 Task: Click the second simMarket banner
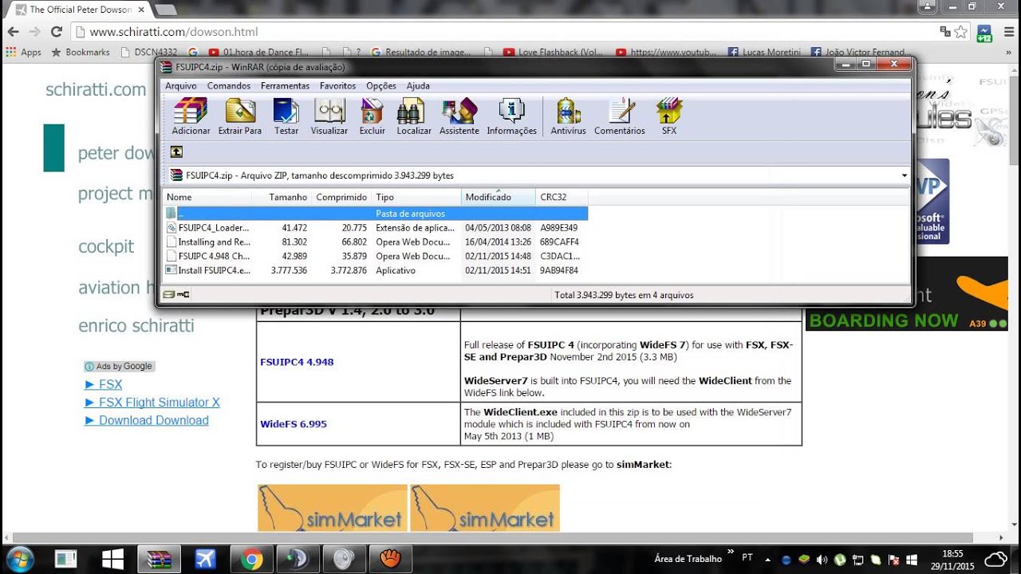click(x=485, y=508)
